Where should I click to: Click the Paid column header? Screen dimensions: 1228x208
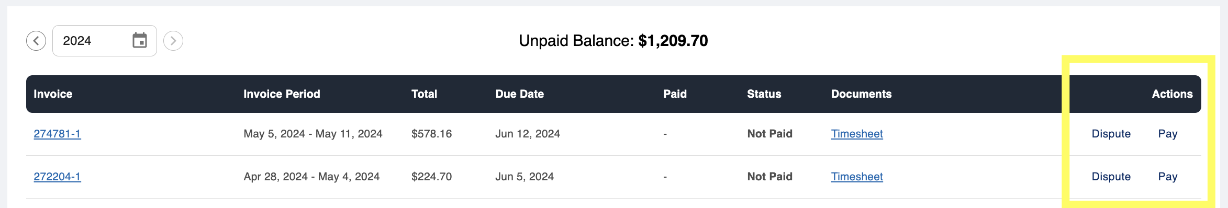pos(675,94)
